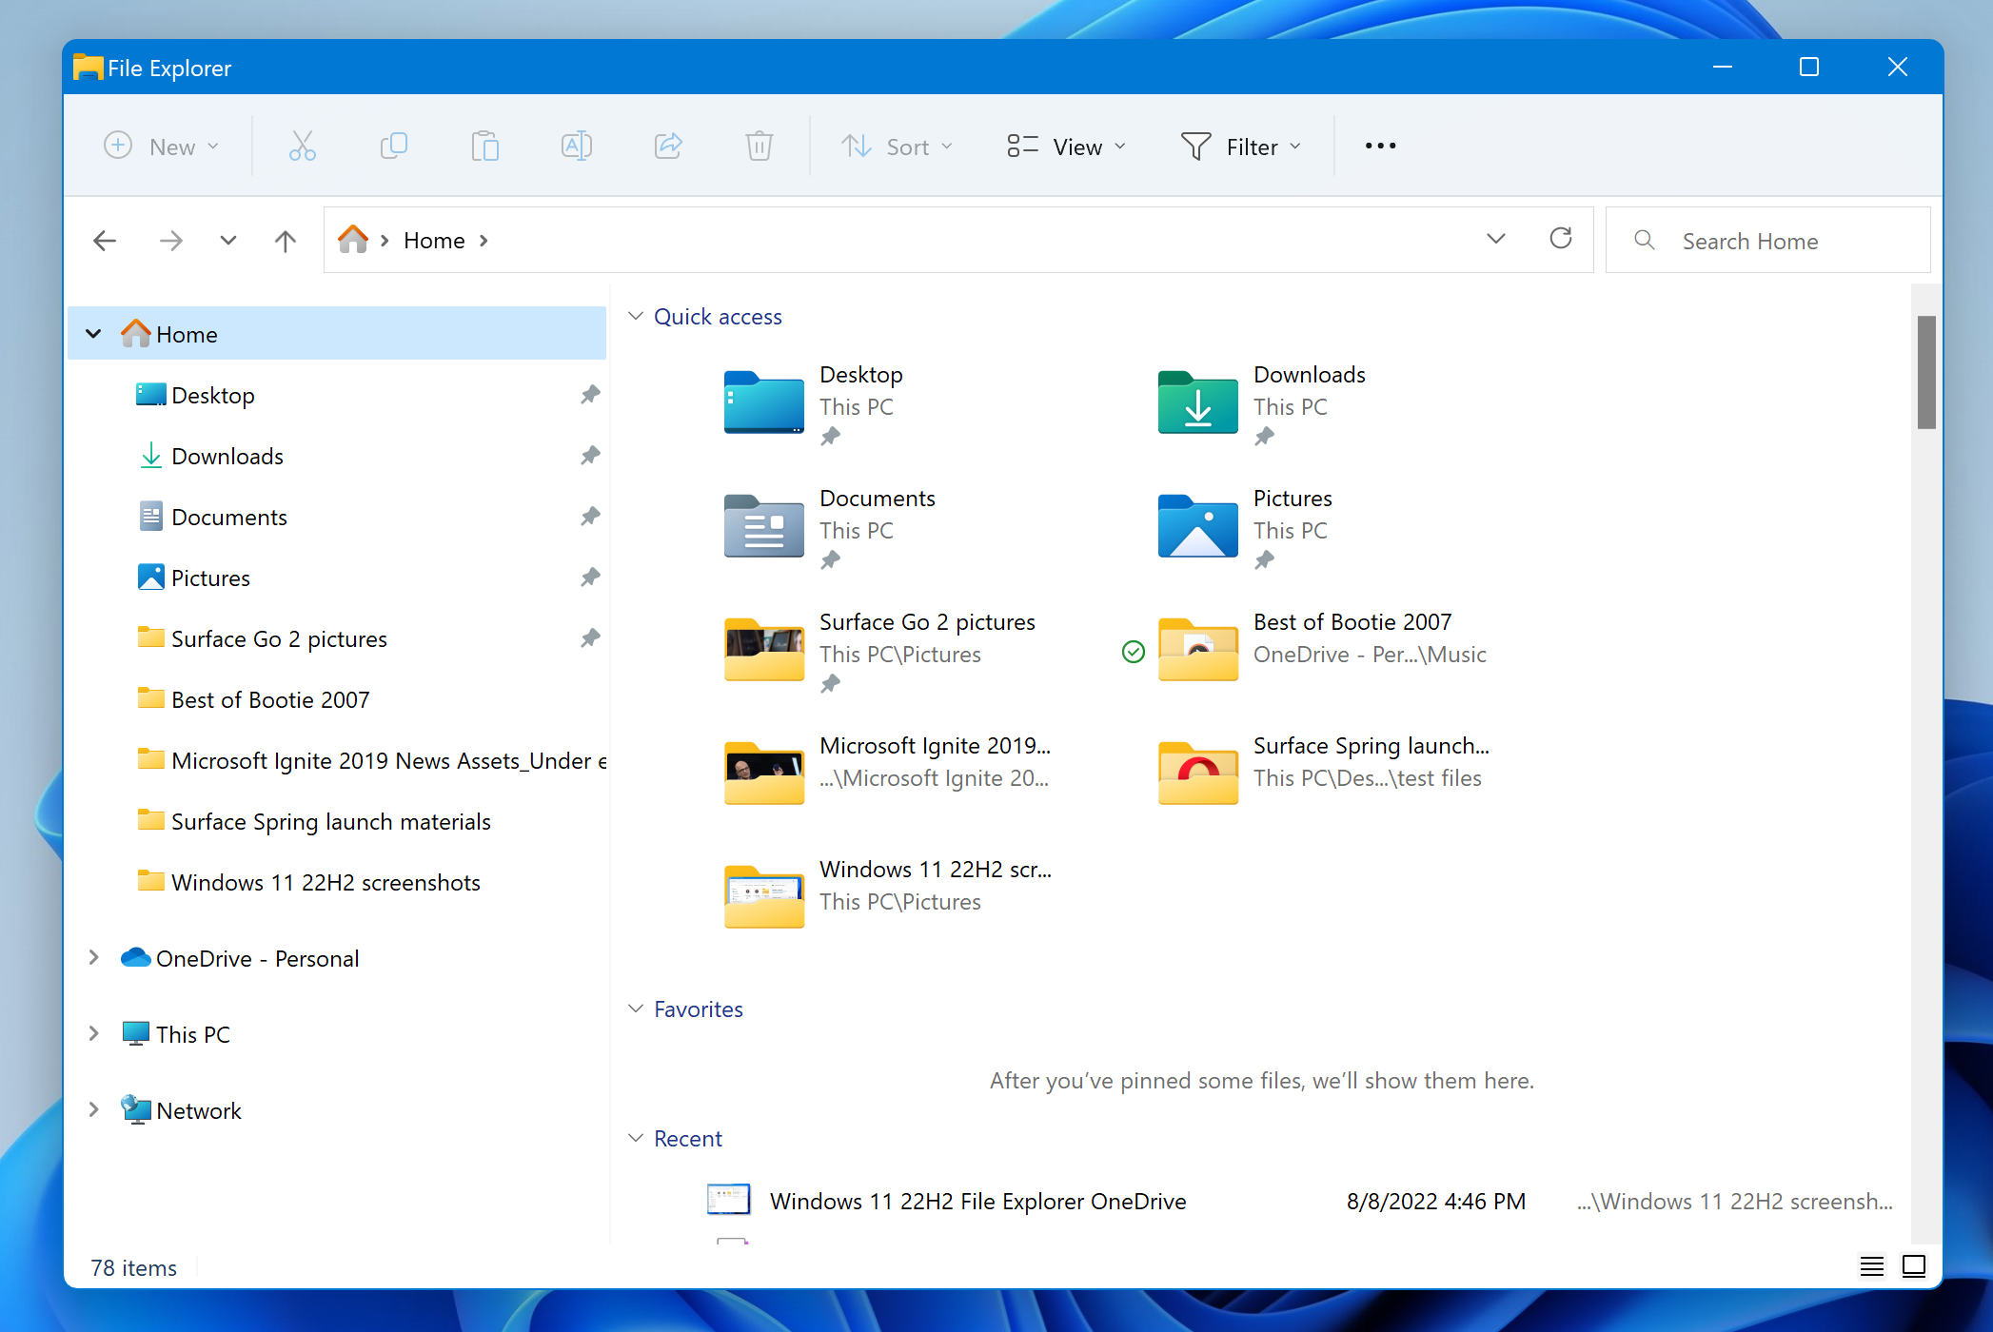Go back with the left arrow
This screenshot has width=1993, height=1332.
point(105,241)
